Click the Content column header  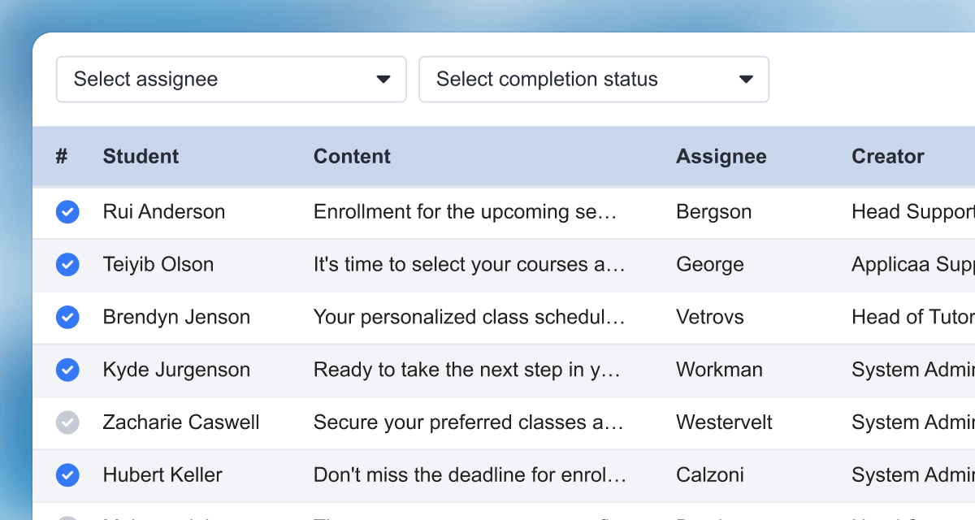[x=352, y=157]
